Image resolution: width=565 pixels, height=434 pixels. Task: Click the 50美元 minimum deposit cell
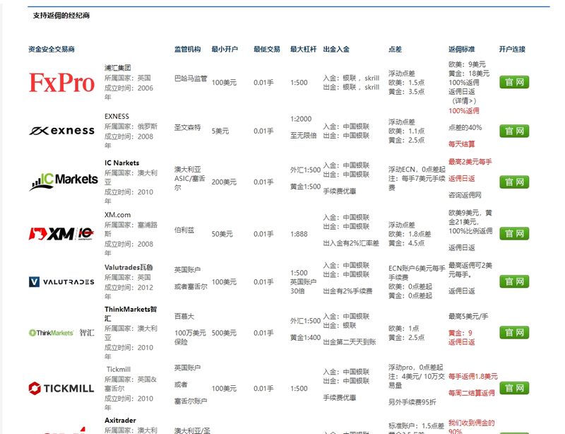point(222,234)
